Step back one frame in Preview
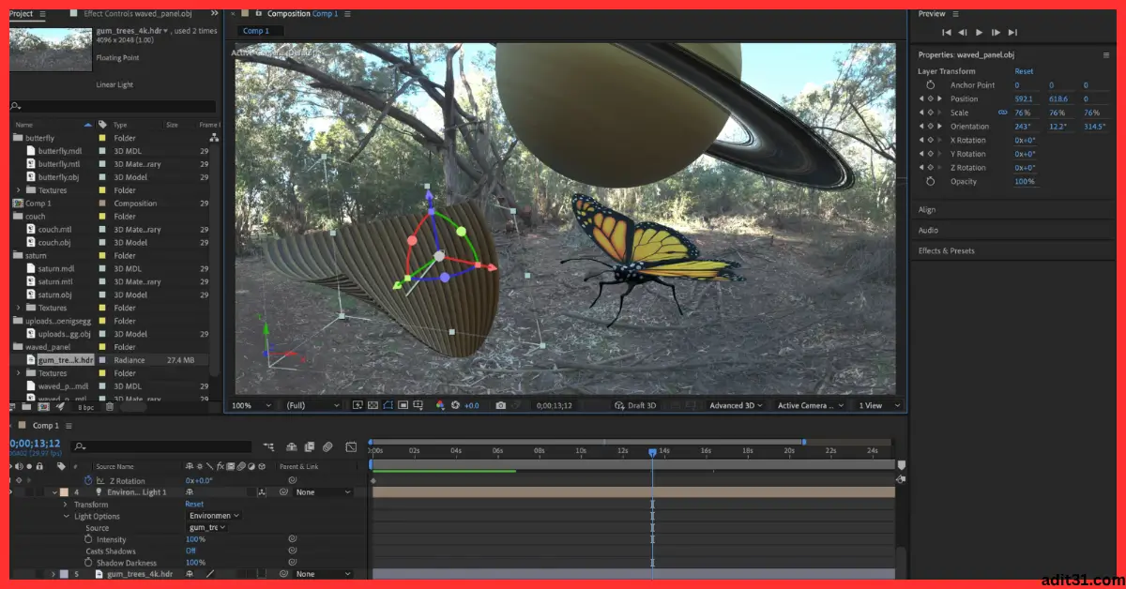Screen dimensions: 1126x589 [962, 33]
